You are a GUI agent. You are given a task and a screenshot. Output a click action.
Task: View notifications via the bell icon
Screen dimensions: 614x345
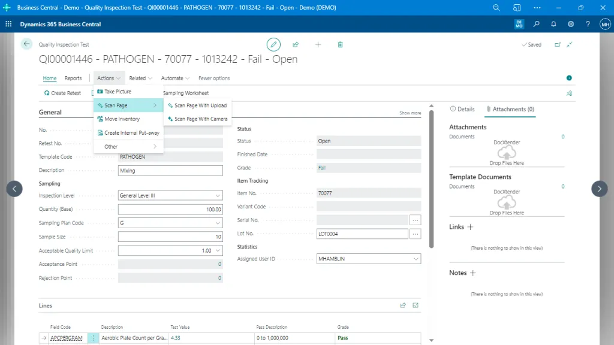point(553,24)
